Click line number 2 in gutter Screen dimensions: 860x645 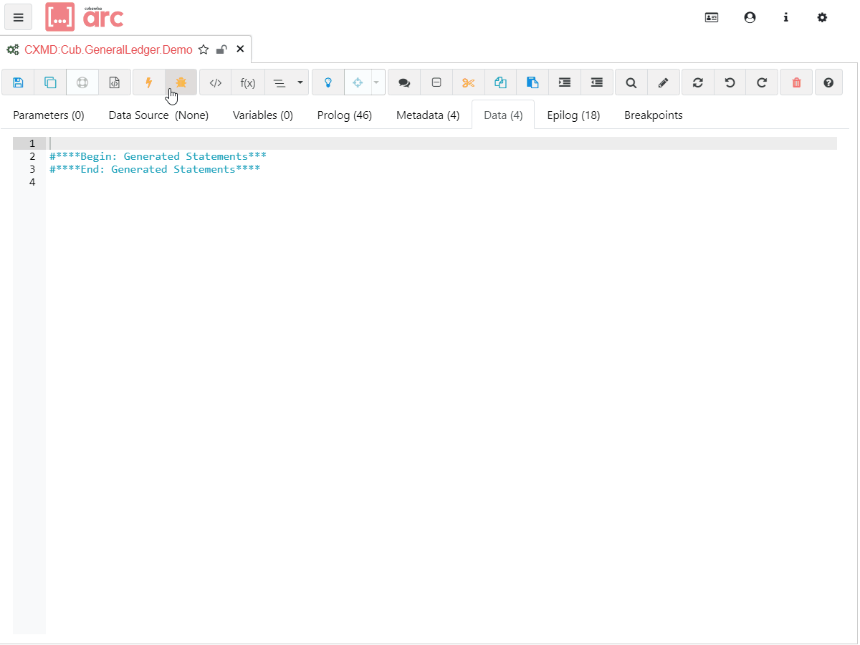[x=32, y=156]
